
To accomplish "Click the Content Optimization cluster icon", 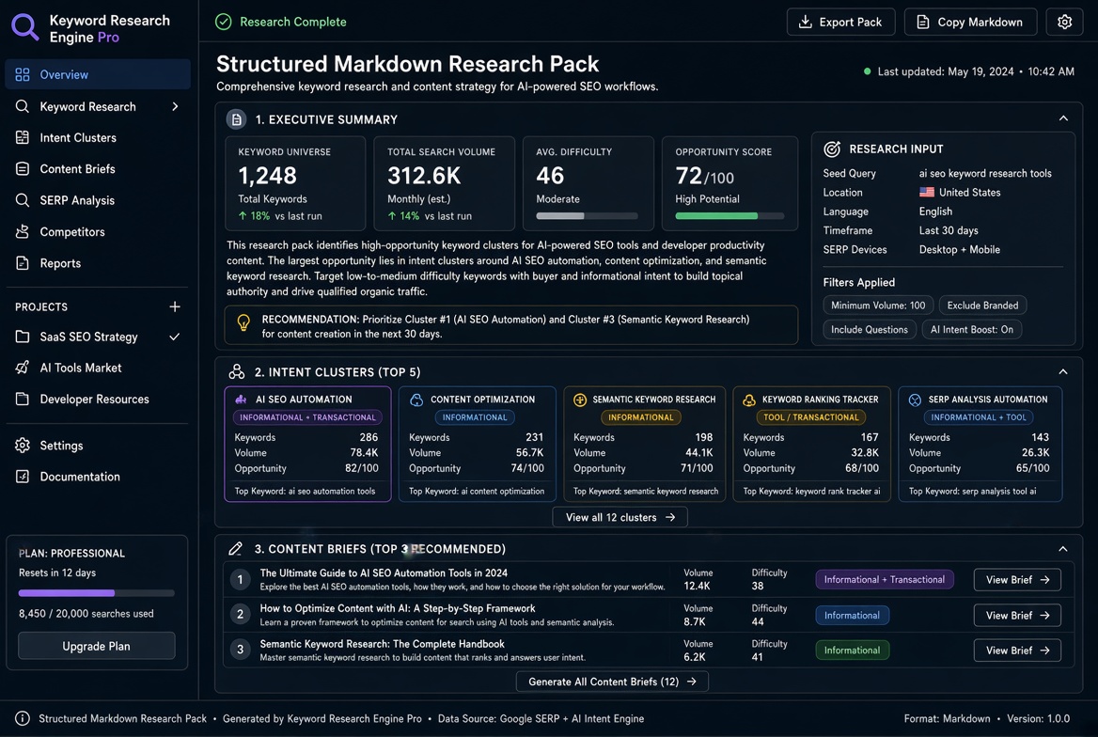I will tap(416, 400).
